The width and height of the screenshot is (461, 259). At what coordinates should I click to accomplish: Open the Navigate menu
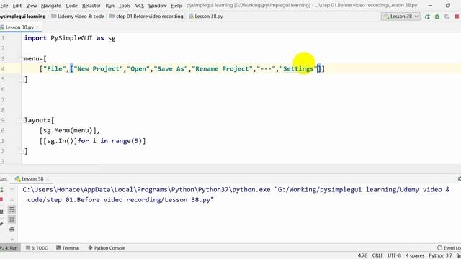(51, 6)
